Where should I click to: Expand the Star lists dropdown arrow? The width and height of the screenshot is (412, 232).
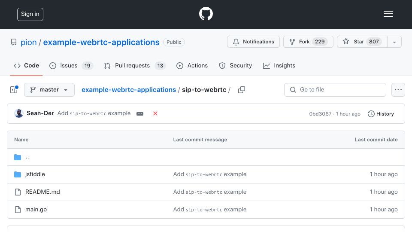[x=394, y=42]
